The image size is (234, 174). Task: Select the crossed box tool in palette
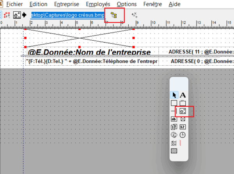(x=183, y=119)
